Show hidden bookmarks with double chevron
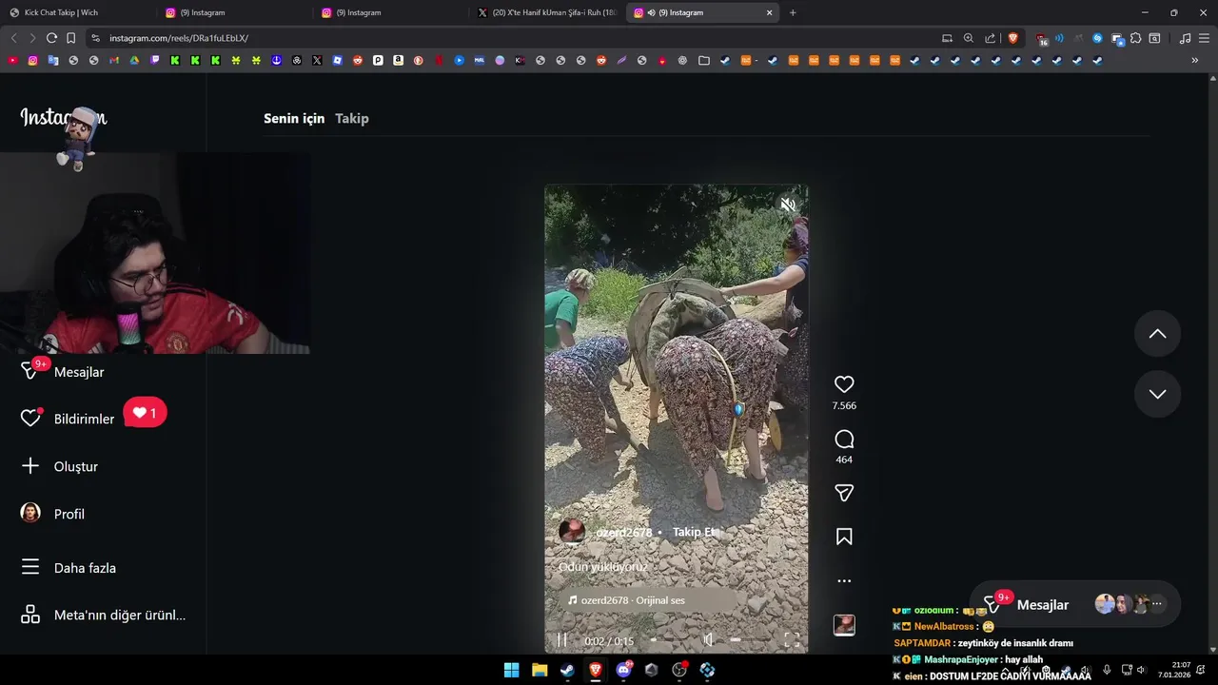This screenshot has width=1218, height=685. pos(1195,60)
